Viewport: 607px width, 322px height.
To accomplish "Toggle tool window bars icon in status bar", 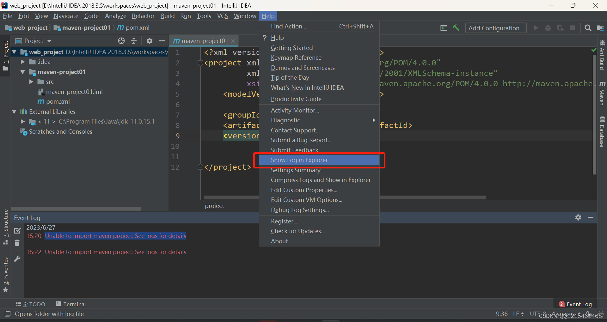I will click(8, 314).
